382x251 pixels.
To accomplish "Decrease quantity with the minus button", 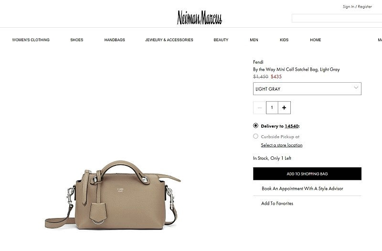I will pos(260,108).
